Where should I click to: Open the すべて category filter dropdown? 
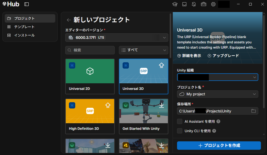[x=144, y=50]
